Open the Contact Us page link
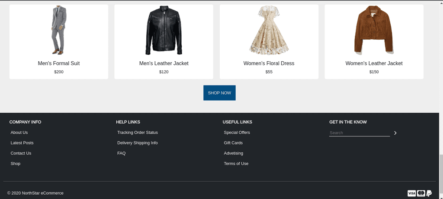The height and width of the screenshot is (199, 443). click(21, 153)
